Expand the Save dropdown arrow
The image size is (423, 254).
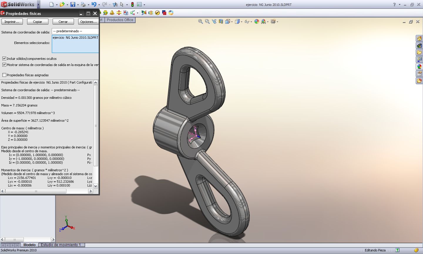[78, 5]
